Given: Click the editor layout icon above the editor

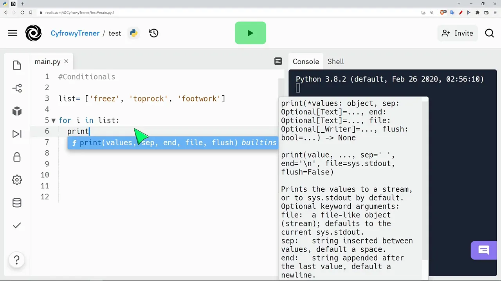Looking at the screenshot, I should [278, 61].
